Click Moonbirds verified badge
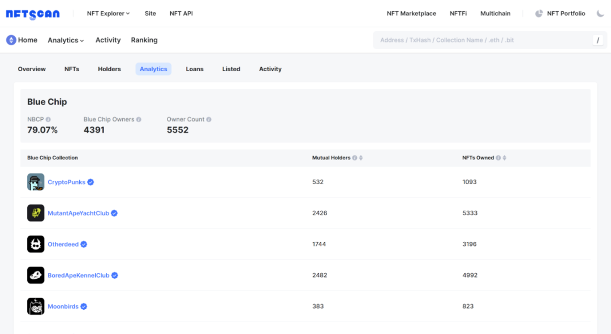611x334 pixels. [x=84, y=307]
